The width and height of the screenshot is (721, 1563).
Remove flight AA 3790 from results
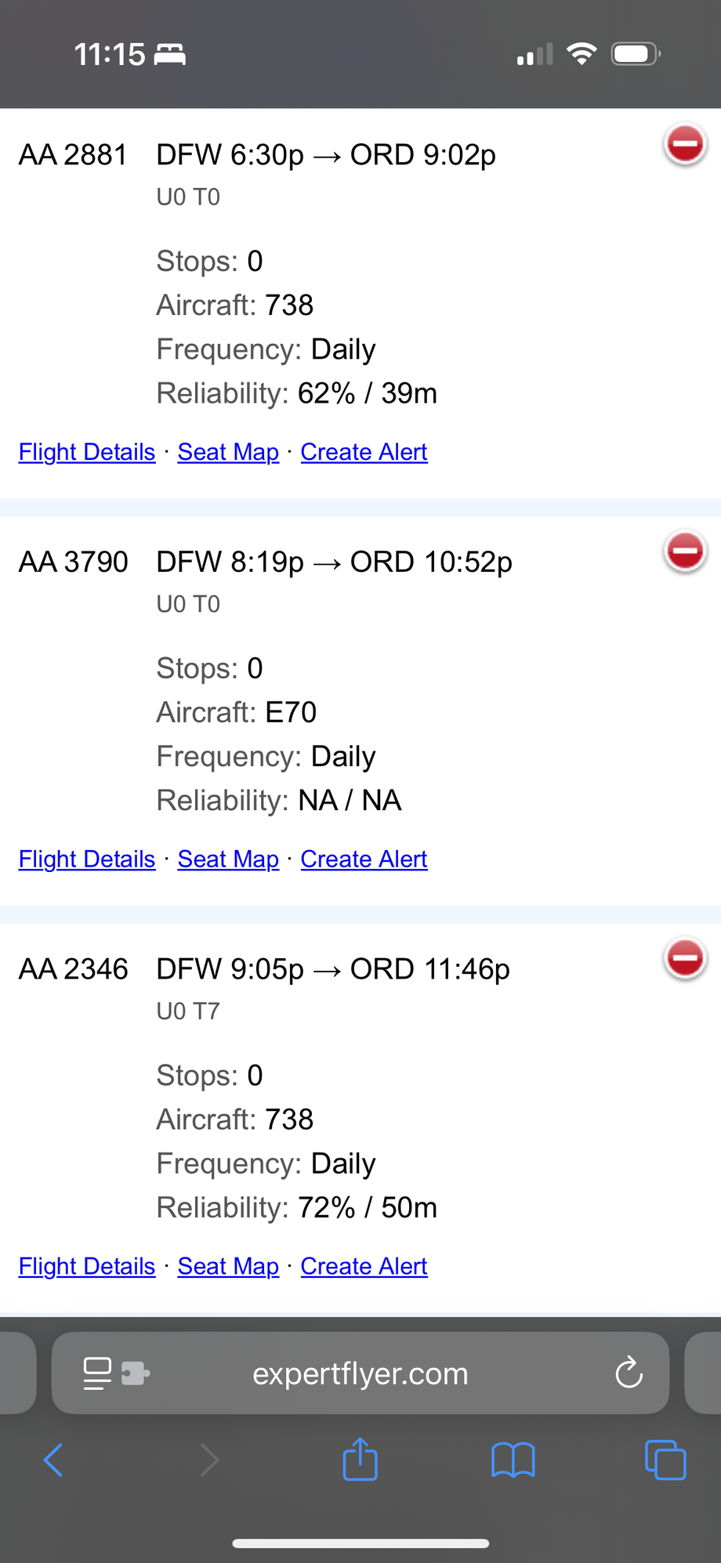(x=683, y=552)
